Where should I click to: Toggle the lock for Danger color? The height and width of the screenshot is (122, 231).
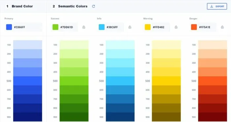click(x=222, y=27)
